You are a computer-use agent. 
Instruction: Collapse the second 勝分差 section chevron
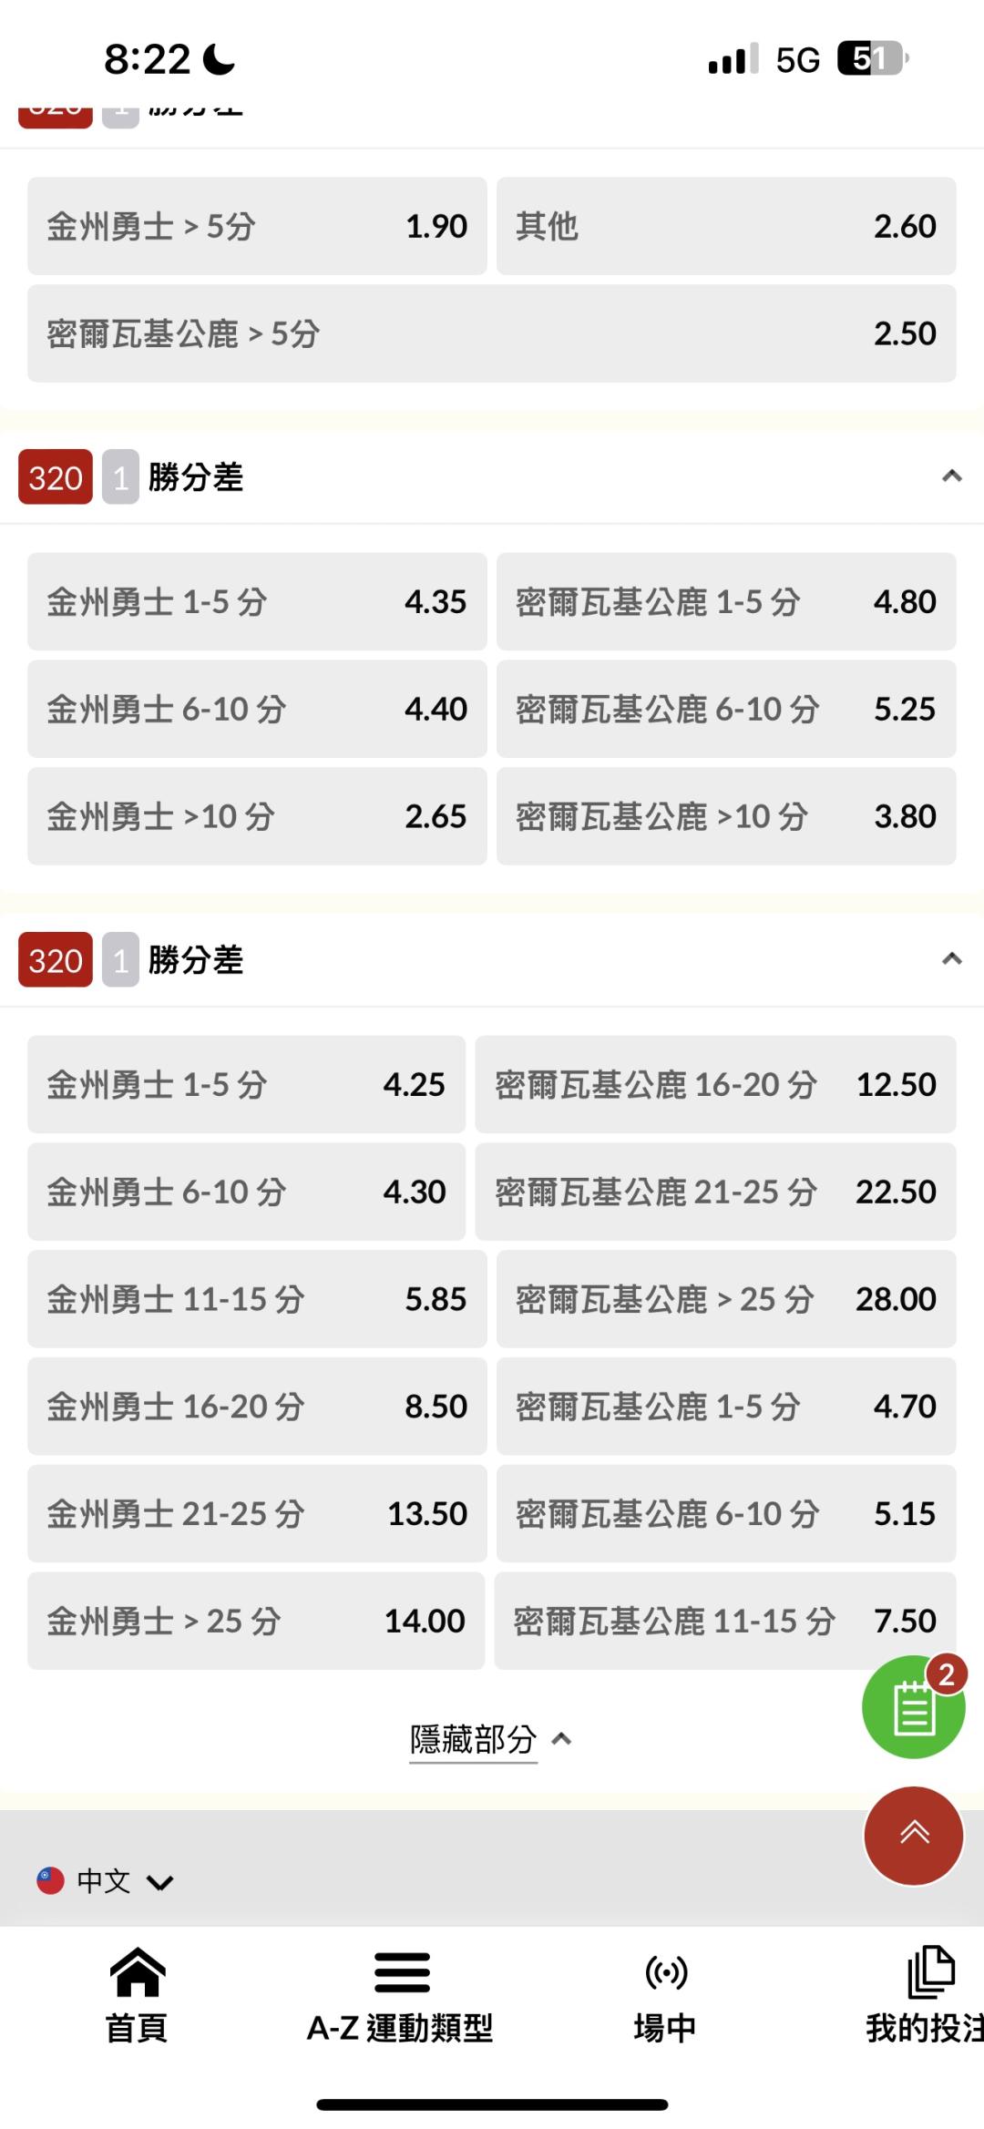click(951, 959)
